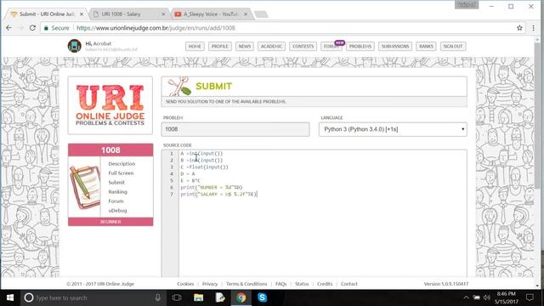Image resolution: width=544 pixels, height=306 pixels.
Task: Close the A_Sleepy Voice YouTube tab
Action: 246,14
